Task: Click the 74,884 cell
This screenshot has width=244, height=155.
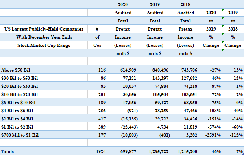Action: tap(161, 86)
